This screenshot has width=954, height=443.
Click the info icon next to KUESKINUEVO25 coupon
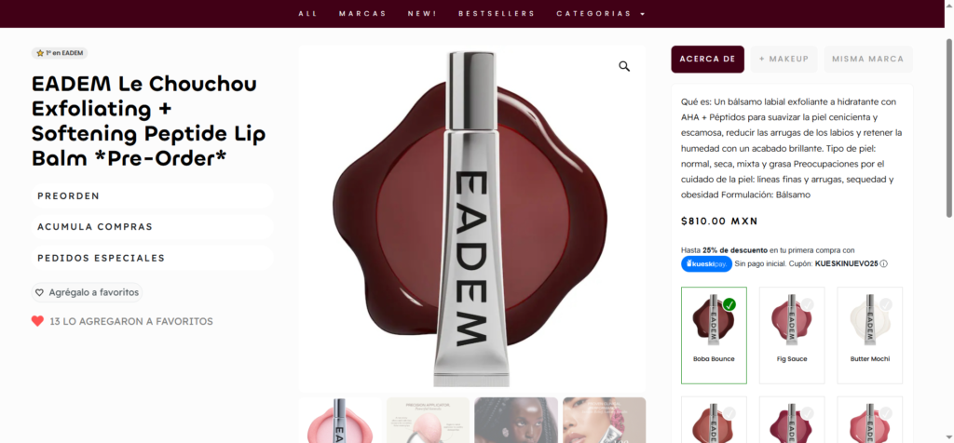(883, 263)
